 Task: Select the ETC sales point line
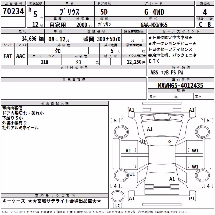154,61
